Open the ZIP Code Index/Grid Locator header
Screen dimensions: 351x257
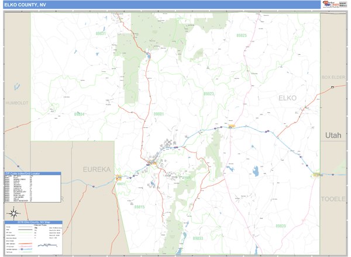pyautogui.click(x=31, y=173)
